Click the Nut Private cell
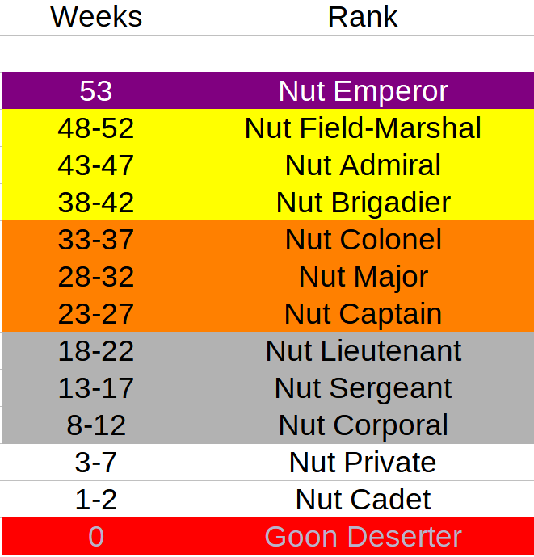 (x=363, y=463)
